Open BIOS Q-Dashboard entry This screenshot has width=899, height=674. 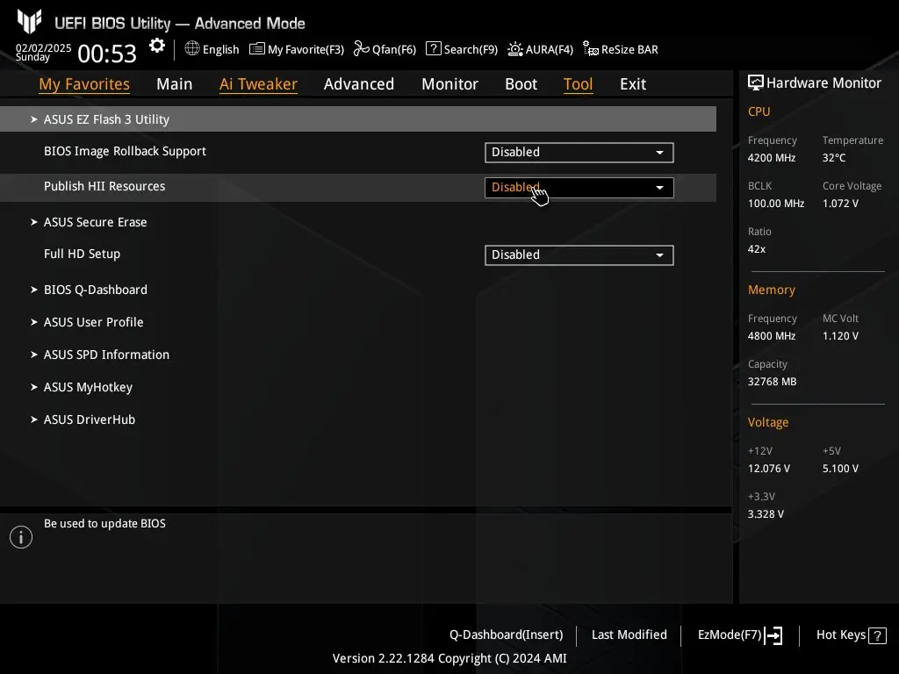96,290
